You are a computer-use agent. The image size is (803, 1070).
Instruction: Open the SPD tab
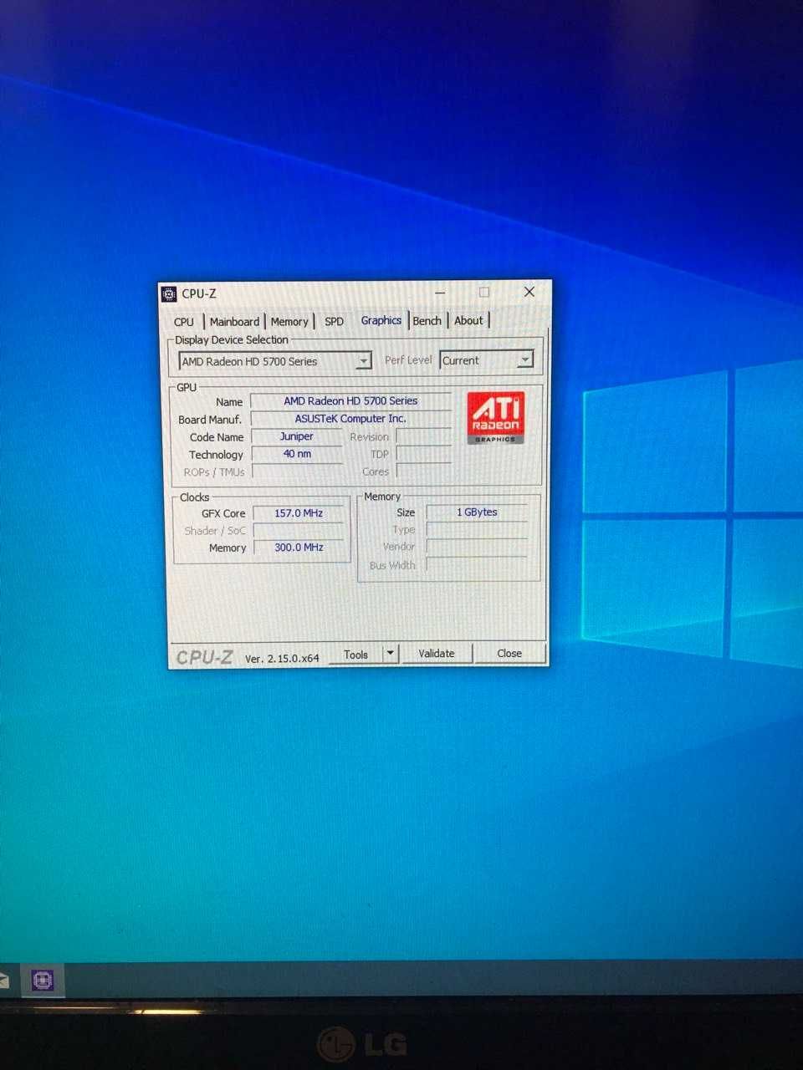coord(334,322)
